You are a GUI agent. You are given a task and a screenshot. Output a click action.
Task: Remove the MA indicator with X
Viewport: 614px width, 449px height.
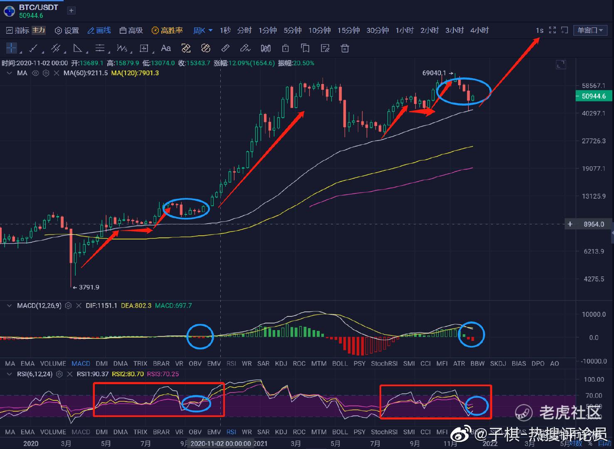[56, 73]
